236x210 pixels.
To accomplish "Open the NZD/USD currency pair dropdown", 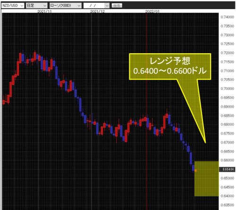I will pos(13,6).
